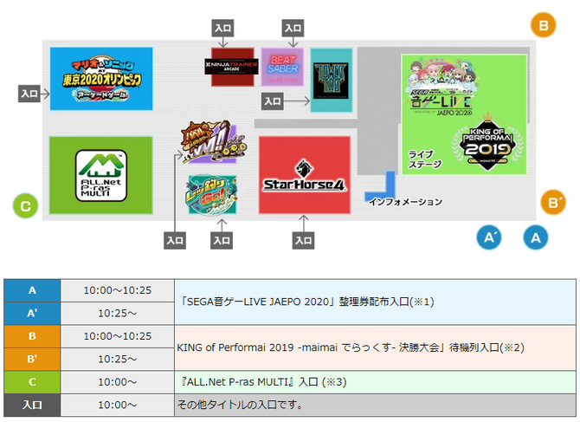
Task: Select the 10:00～10:25 time in row B
Action: [117, 336]
